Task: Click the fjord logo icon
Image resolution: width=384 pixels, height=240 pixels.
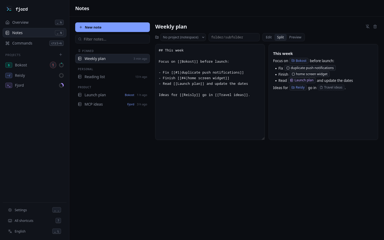Action: click(x=9, y=9)
